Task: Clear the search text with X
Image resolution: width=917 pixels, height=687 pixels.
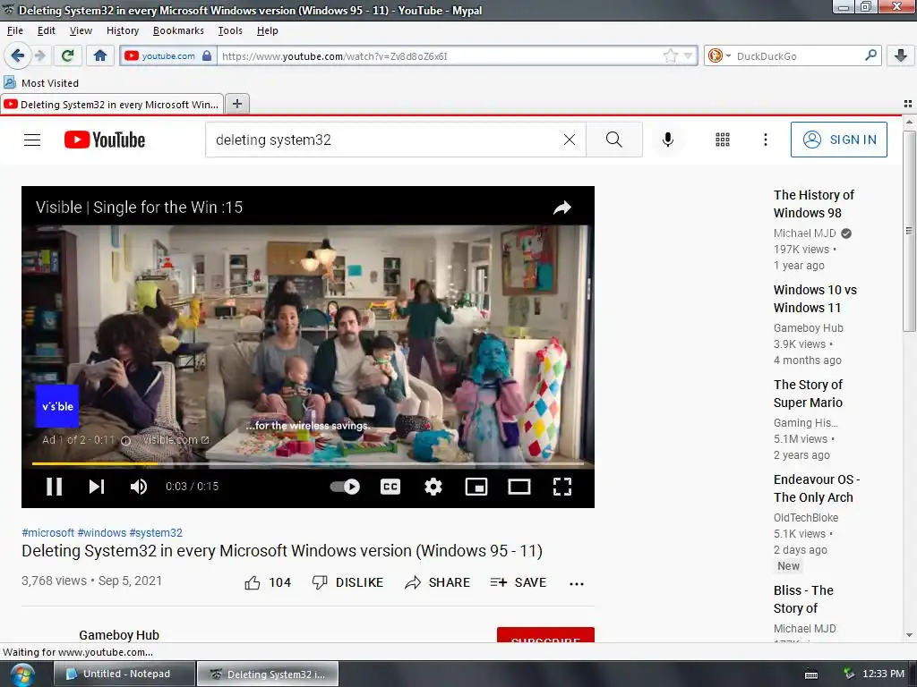Action: tap(569, 140)
